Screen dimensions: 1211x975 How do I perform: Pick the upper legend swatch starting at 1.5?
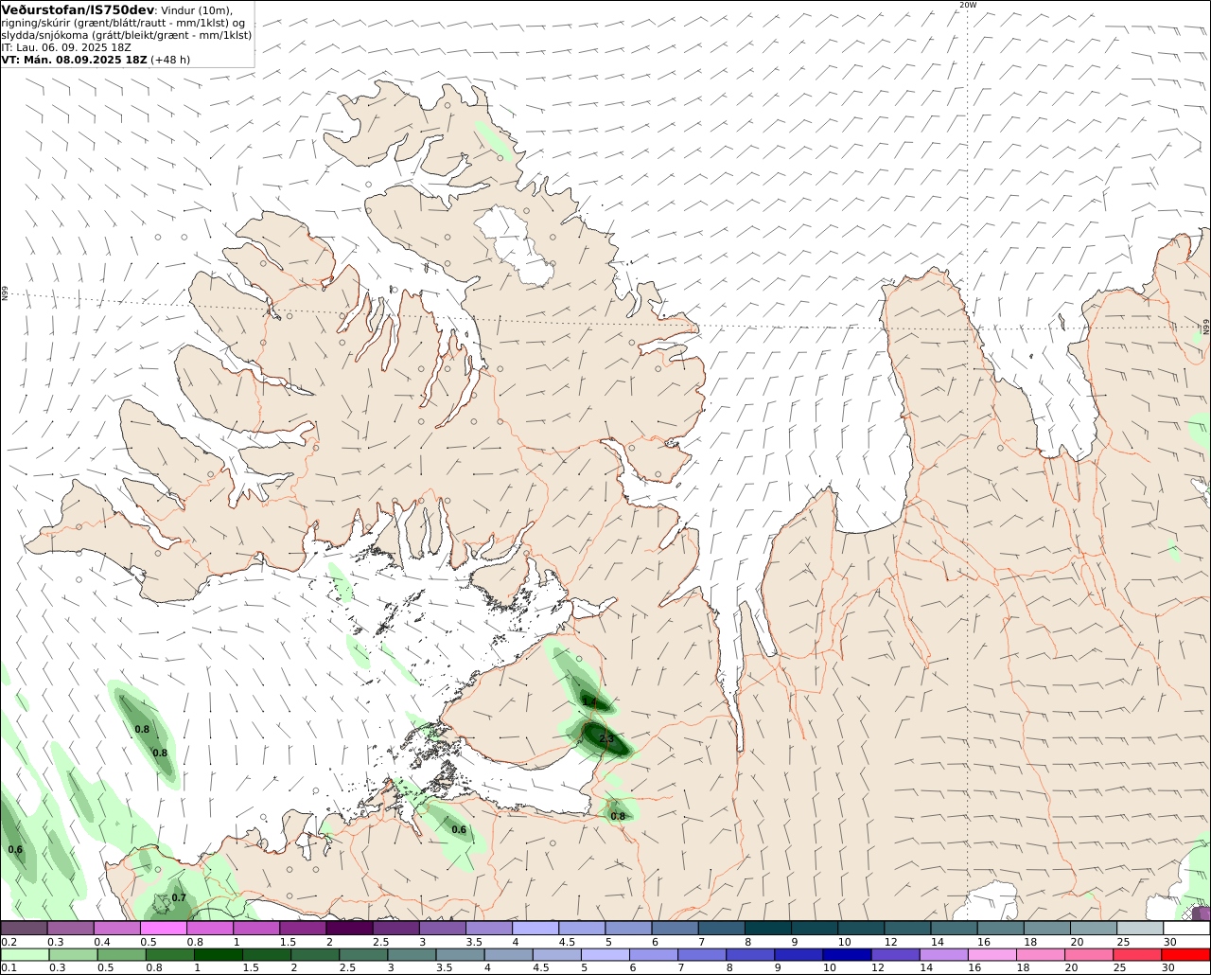tap(303, 928)
